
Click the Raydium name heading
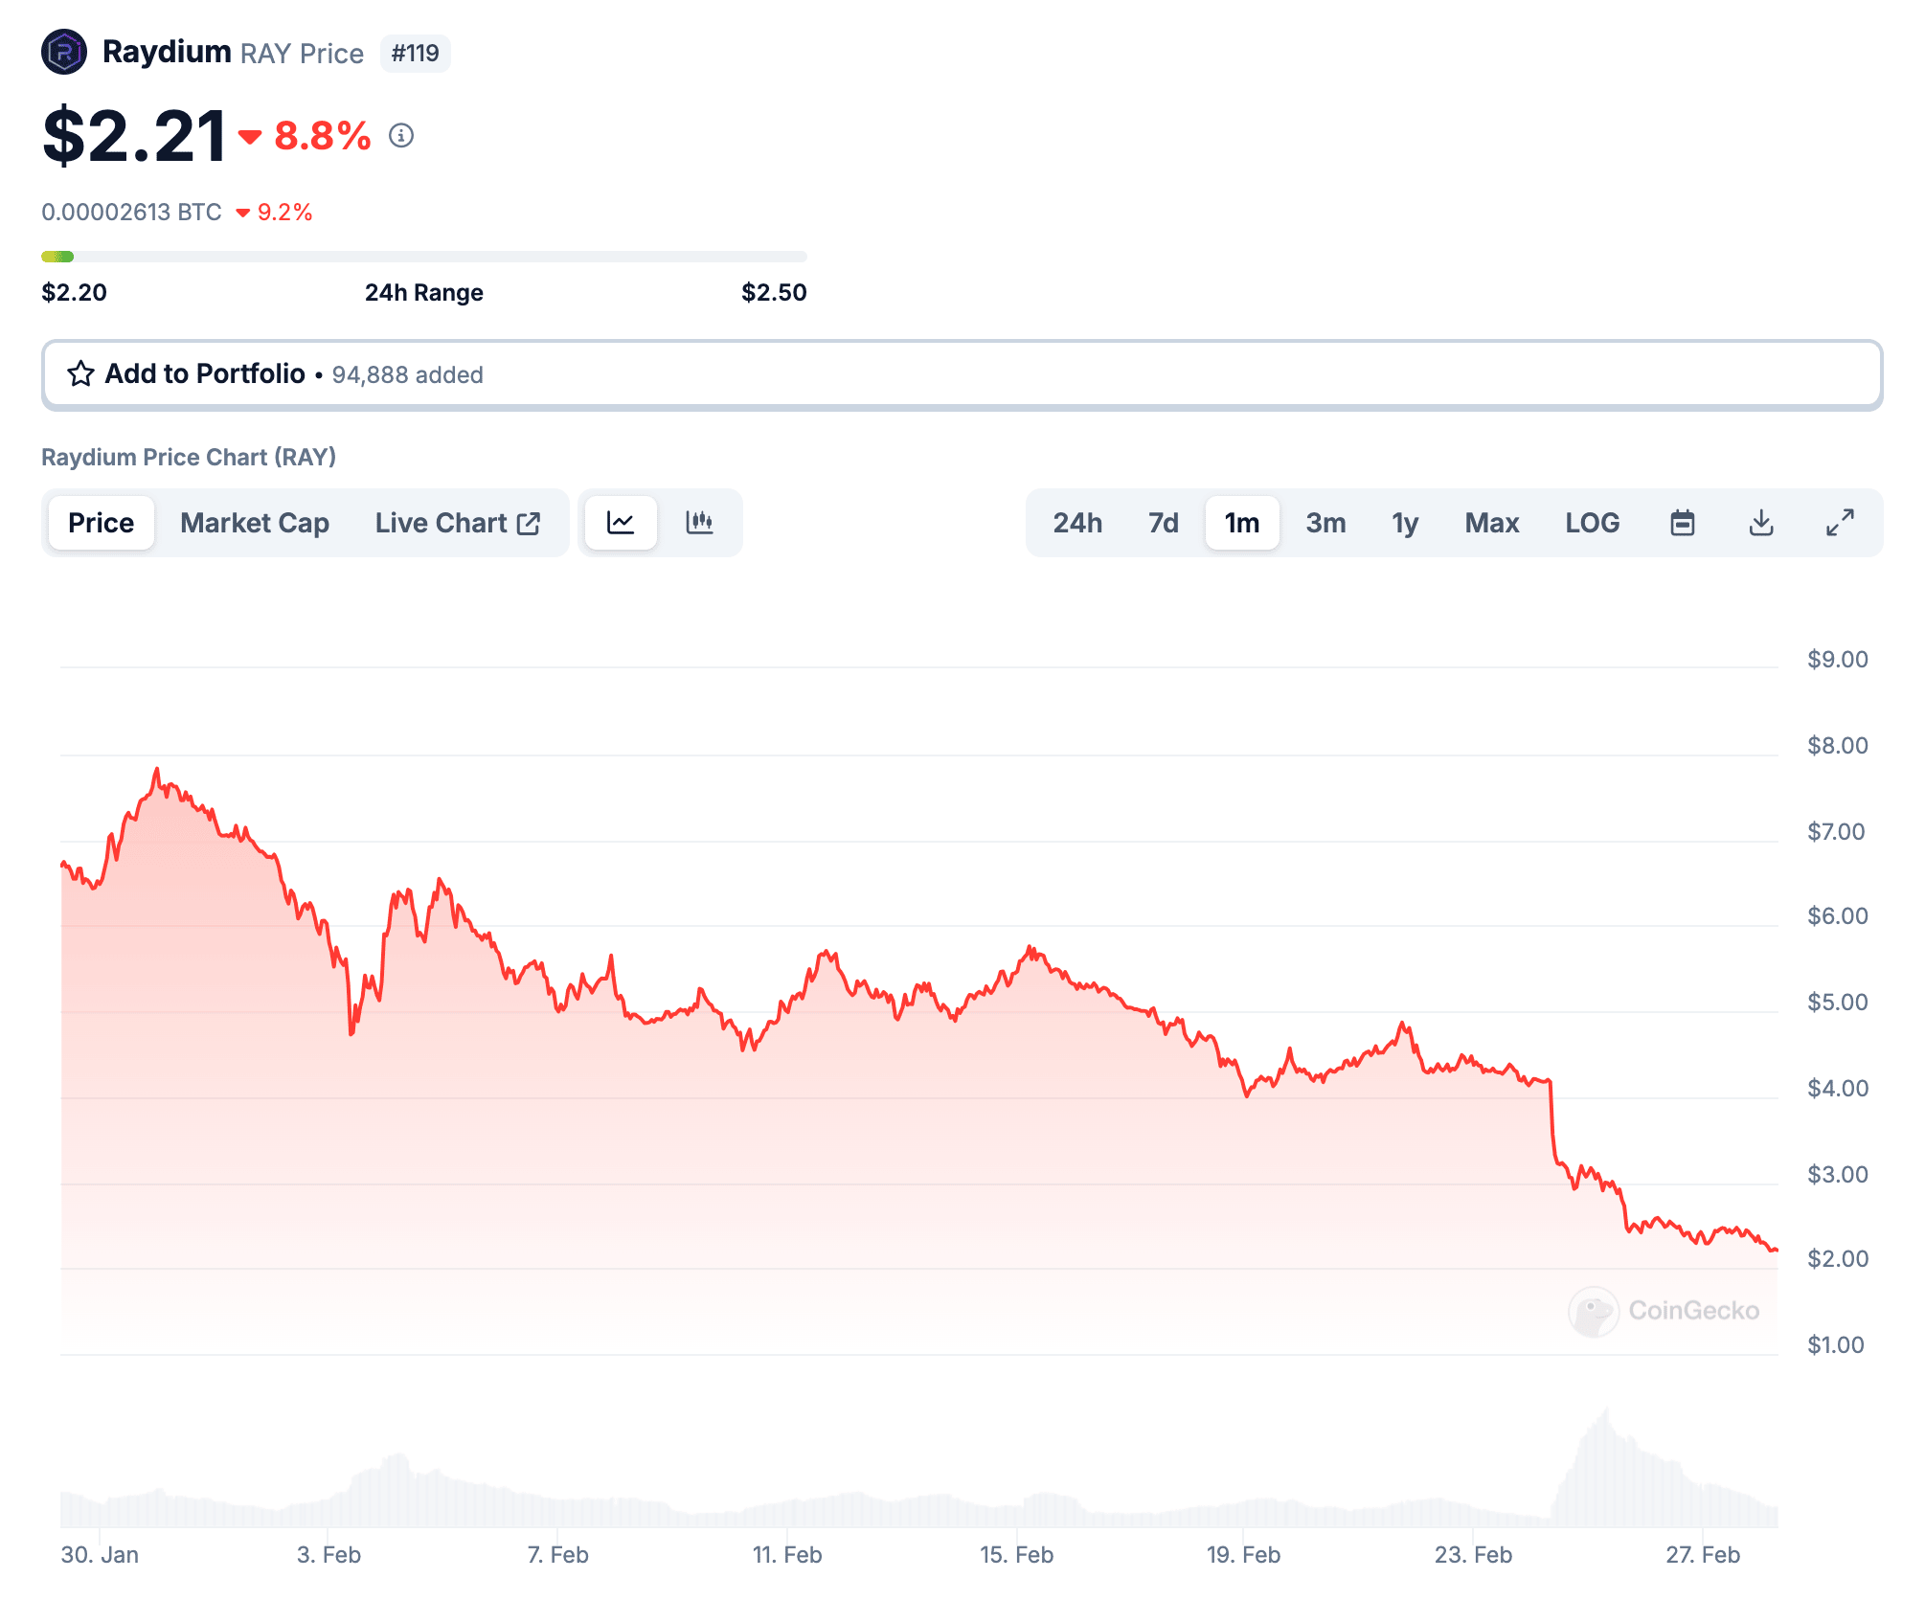pos(167,52)
